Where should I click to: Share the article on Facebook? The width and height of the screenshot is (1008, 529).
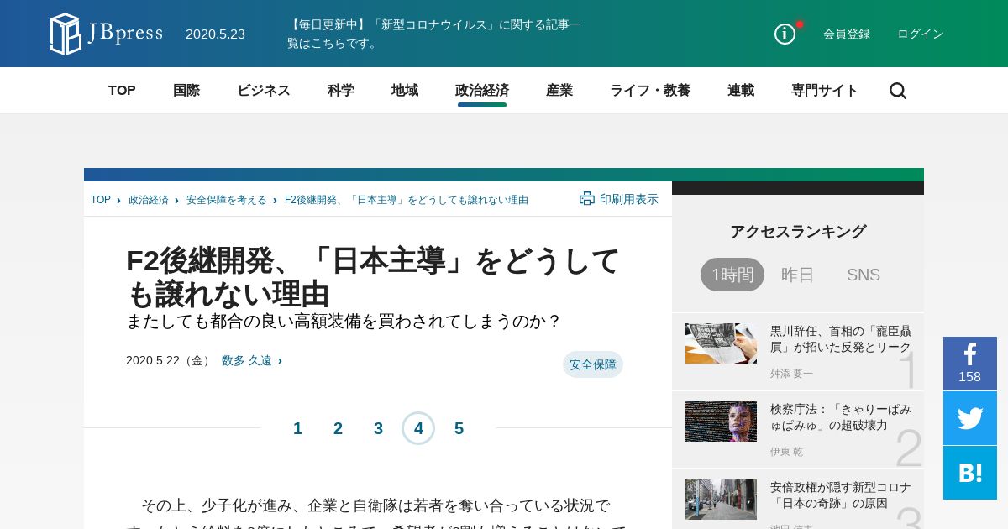coord(970,364)
